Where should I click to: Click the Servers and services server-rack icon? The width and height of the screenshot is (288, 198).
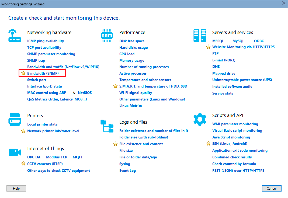tap(200, 36)
